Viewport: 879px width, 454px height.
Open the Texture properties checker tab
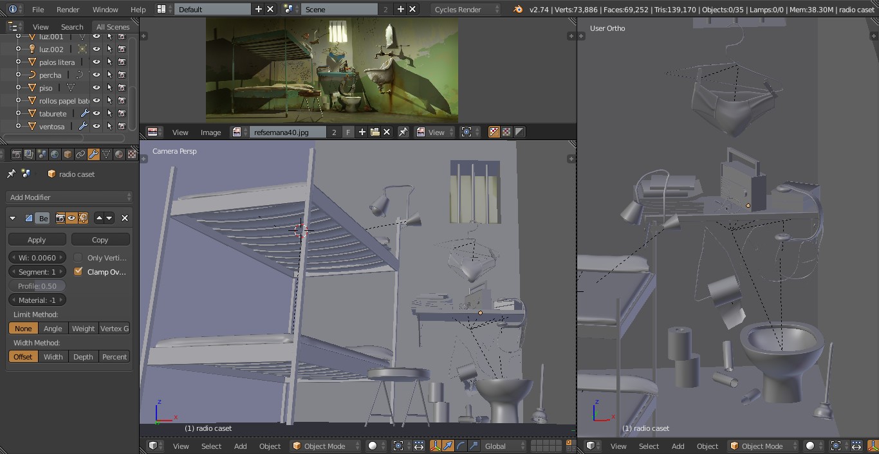pyautogui.click(x=132, y=154)
